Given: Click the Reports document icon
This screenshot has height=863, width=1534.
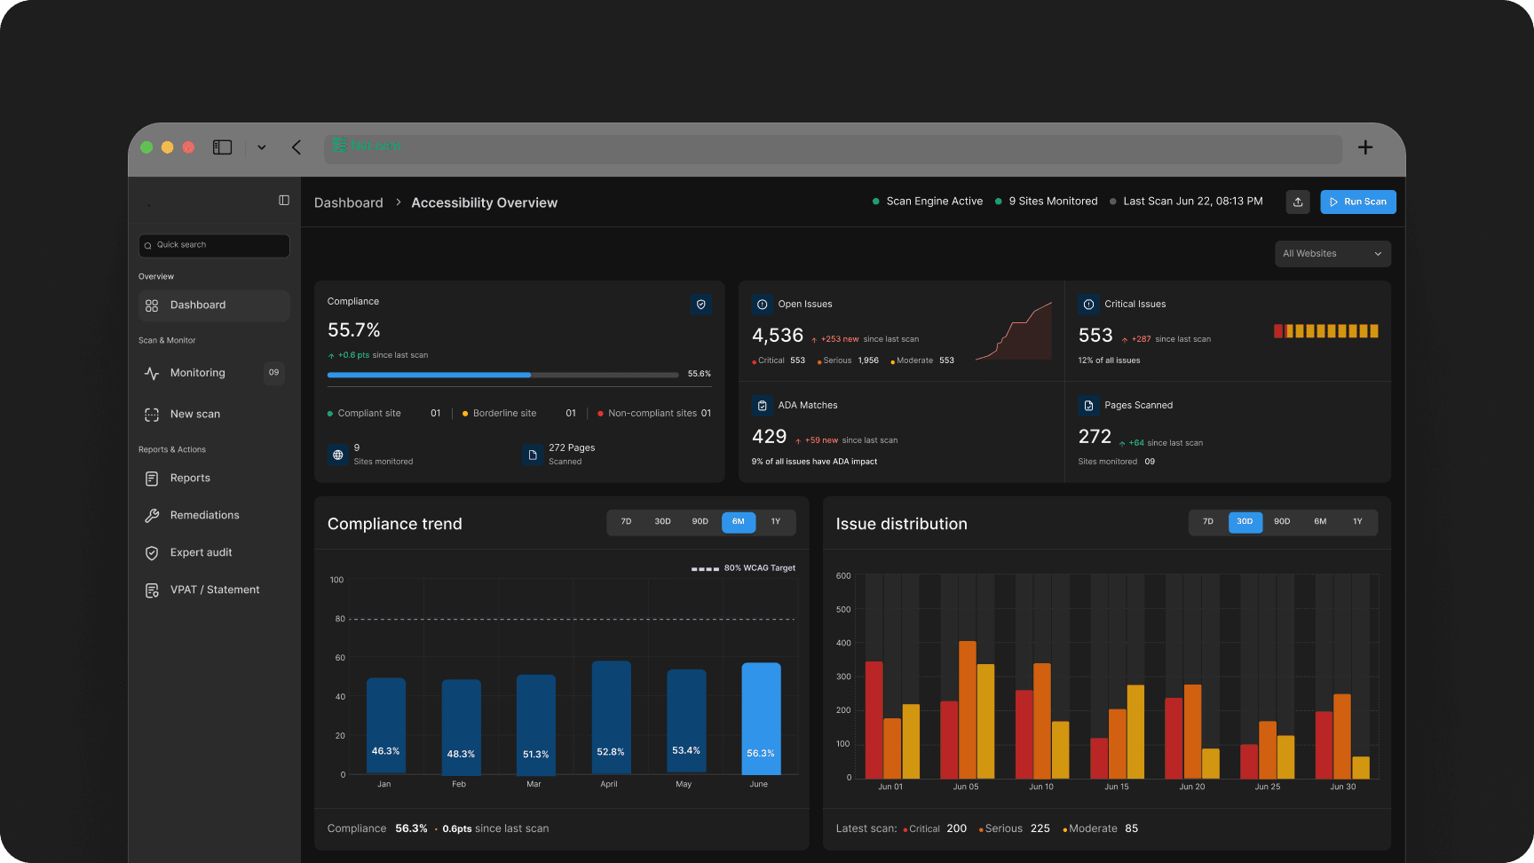Looking at the screenshot, I should click(x=152, y=479).
